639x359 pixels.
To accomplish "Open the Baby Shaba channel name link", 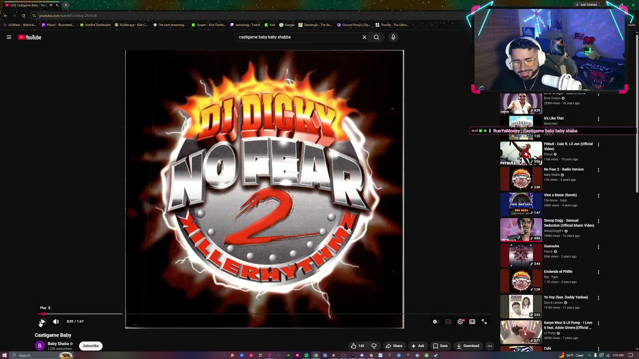I will tap(58, 344).
